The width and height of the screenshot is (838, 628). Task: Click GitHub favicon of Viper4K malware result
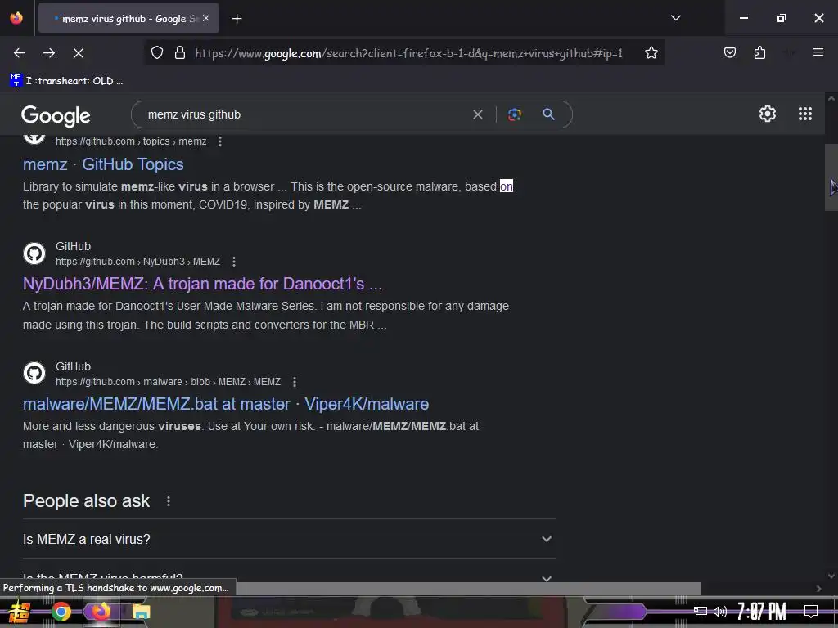[x=34, y=373]
